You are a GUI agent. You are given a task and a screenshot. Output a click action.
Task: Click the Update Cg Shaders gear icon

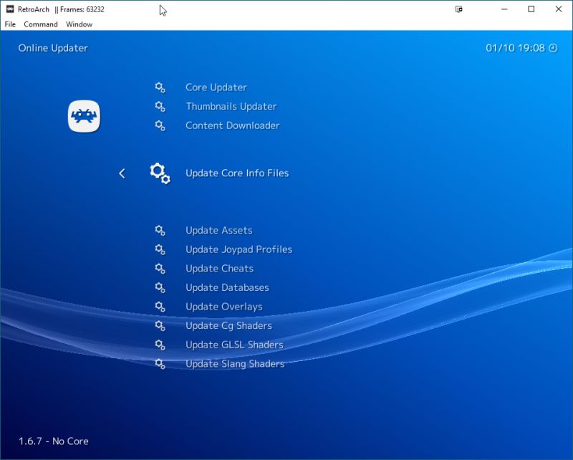[x=160, y=325]
